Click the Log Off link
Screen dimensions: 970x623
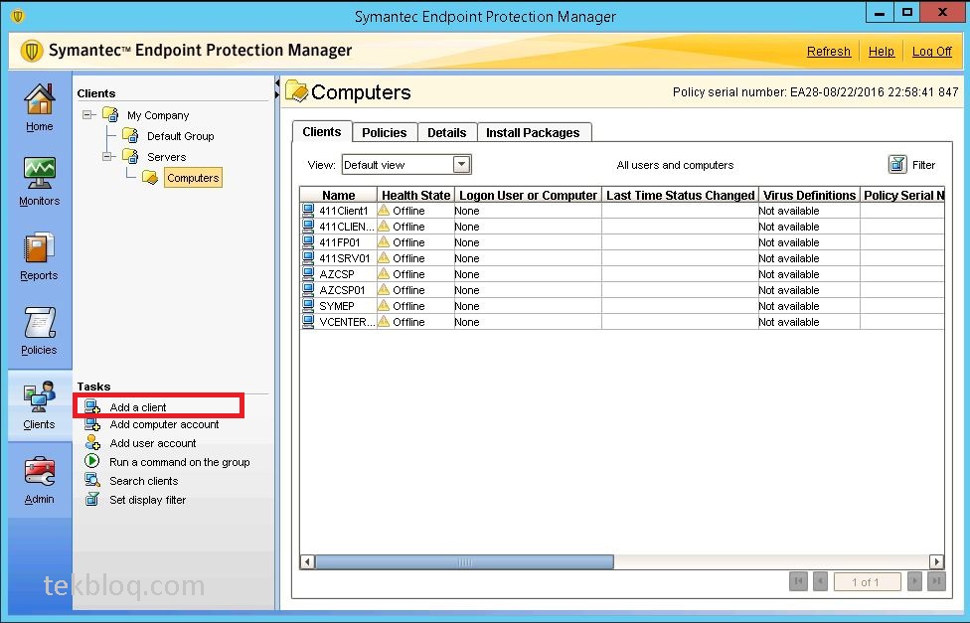(x=931, y=52)
